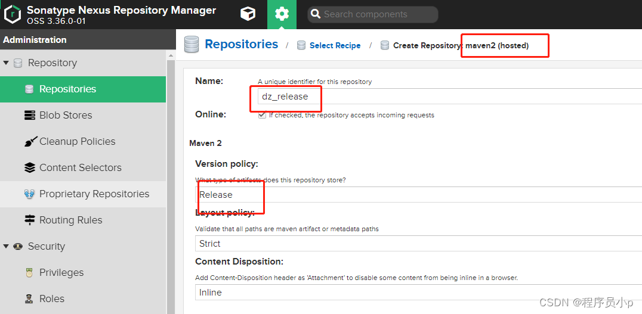642x314 pixels.
Task: Open the Layout policy Strict dropdown
Action: (418, 244)
